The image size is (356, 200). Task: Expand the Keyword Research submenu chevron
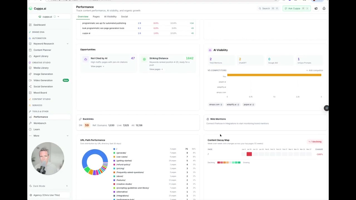point(67,44)
